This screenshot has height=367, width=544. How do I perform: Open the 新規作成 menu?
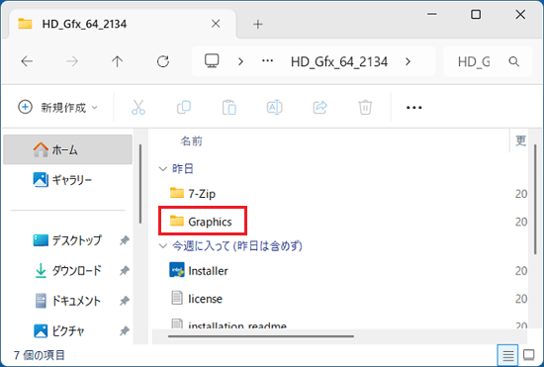tap(58, 107)
